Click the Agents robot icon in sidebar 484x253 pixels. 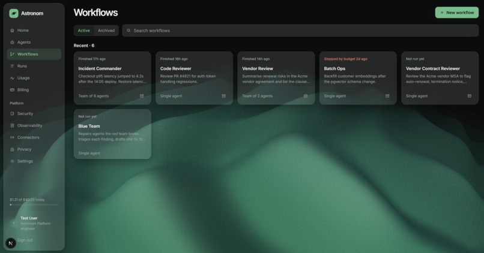[12, 42]
